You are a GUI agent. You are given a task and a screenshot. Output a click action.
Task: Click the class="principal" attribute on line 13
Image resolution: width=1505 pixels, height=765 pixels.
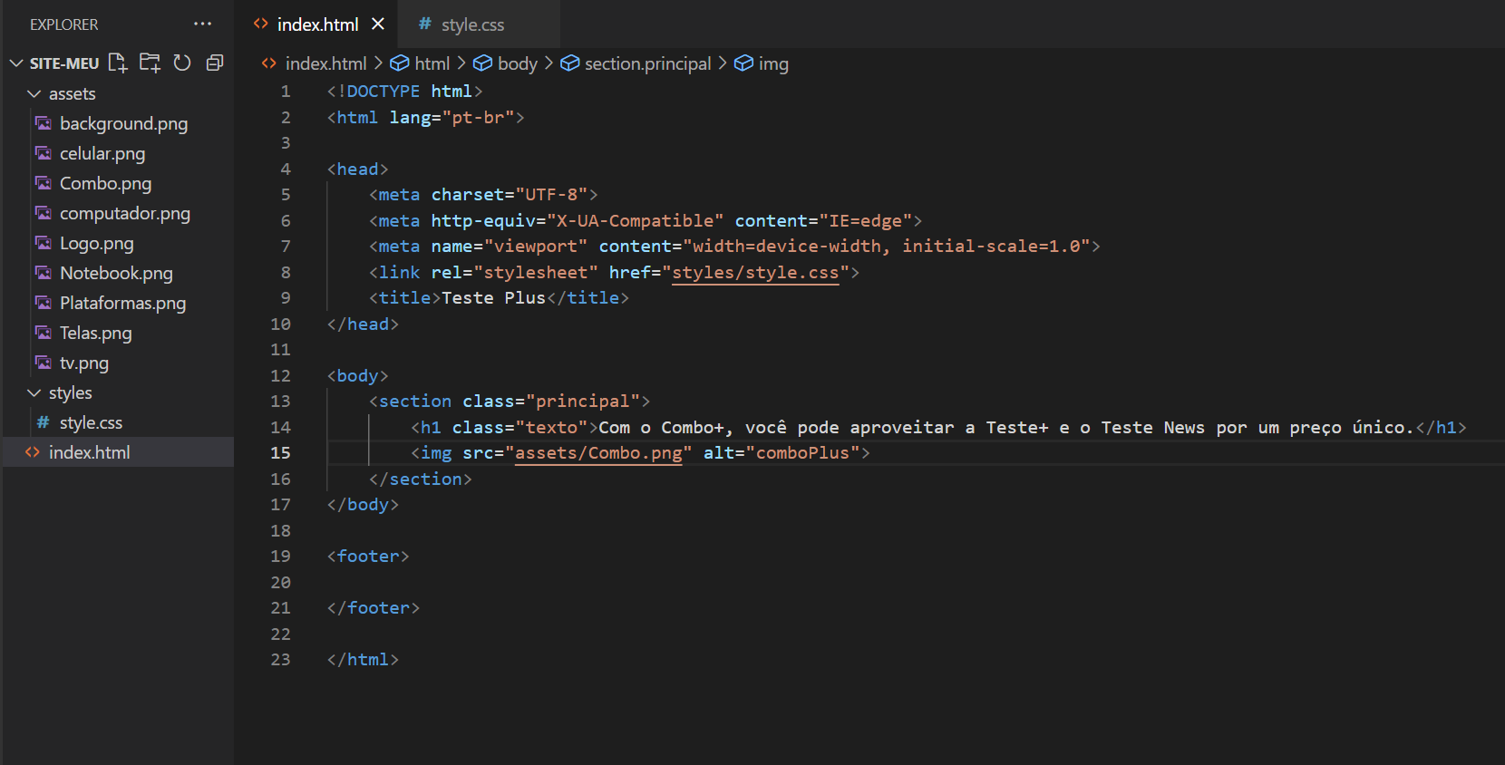pyautogui.click(x=551, y=401)
